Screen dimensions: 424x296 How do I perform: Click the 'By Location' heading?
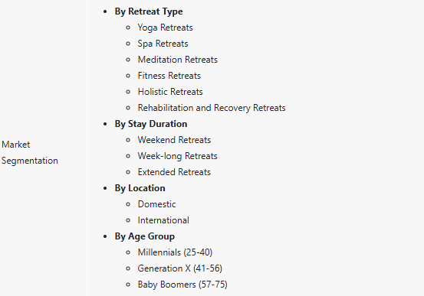pyautogui.click(x=140, y=188)
